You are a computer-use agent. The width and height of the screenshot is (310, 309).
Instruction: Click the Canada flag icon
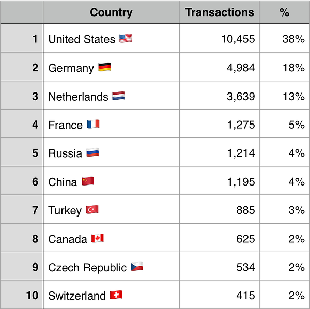point(98,238)
